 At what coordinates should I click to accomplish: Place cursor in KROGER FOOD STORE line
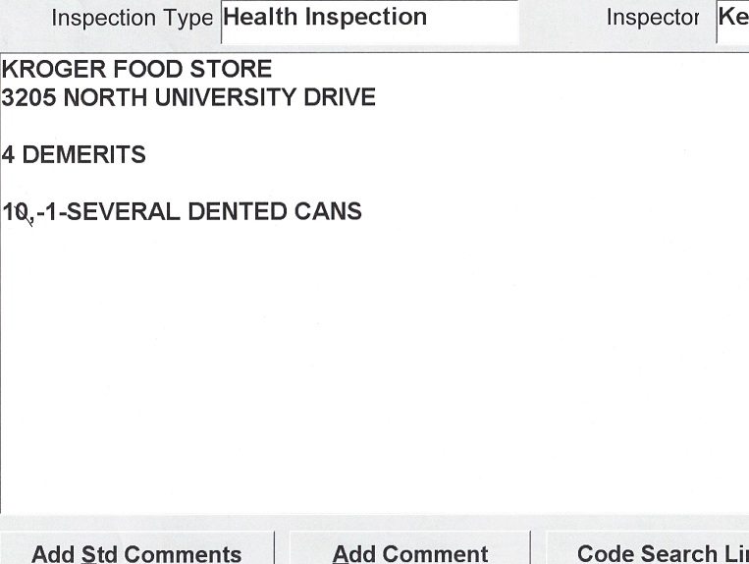[x=136, y=70]
